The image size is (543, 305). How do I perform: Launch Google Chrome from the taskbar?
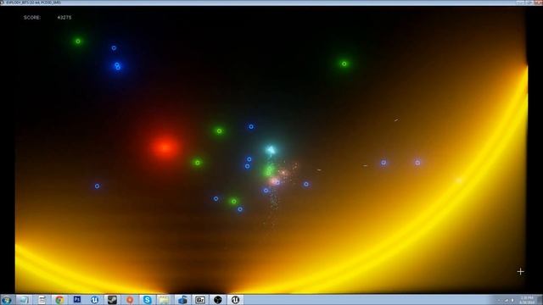point(59,300)
